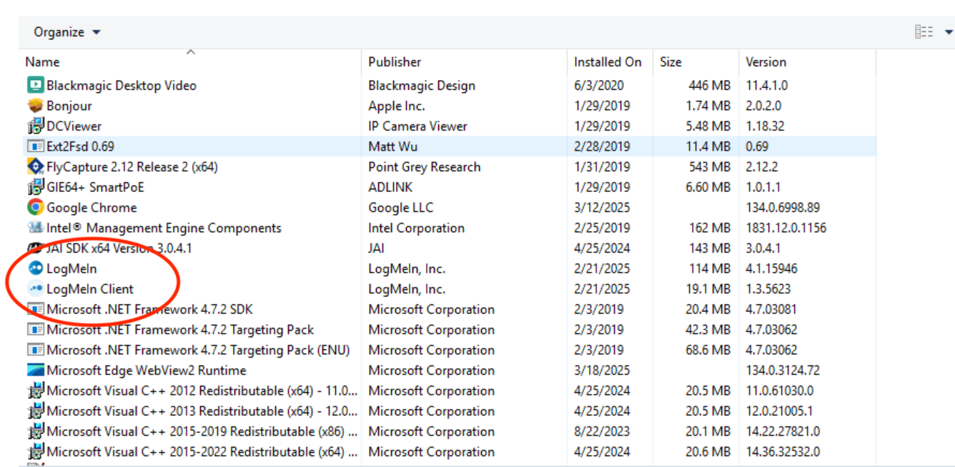Click the GIE64+ SmartPoE icon
This screenshot has height=467, width=955.
35,187
